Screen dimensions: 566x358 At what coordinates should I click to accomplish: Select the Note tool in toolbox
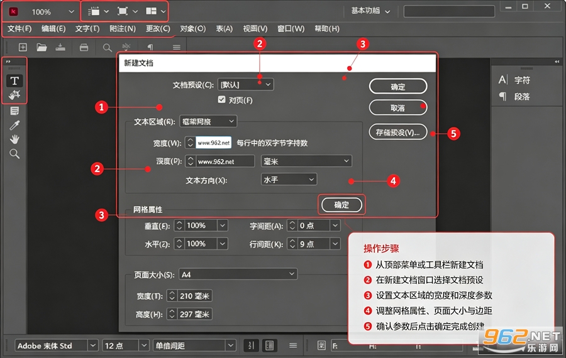(x=14, y=111)
